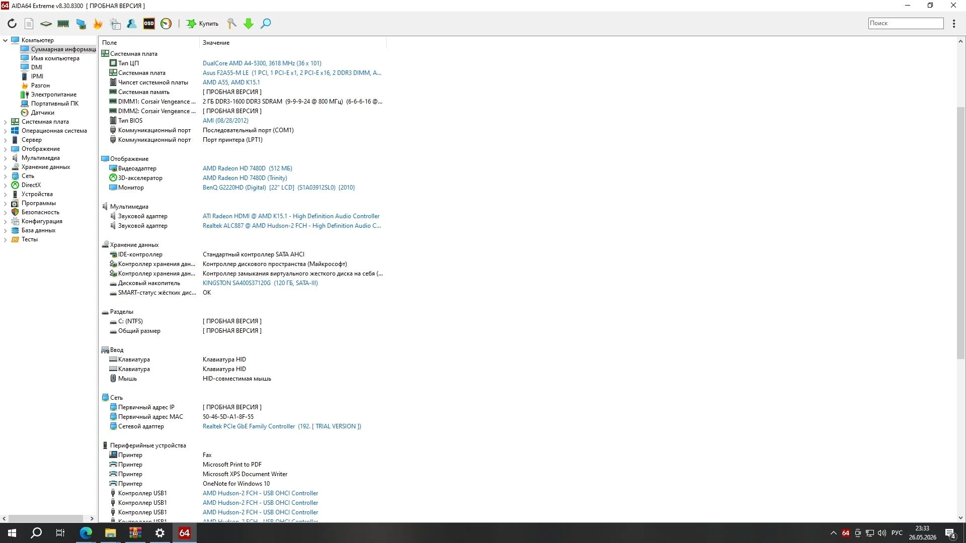Expand the Сервер tree node
The height and width of the screenshot is (543, 966).
pos(5,140)
